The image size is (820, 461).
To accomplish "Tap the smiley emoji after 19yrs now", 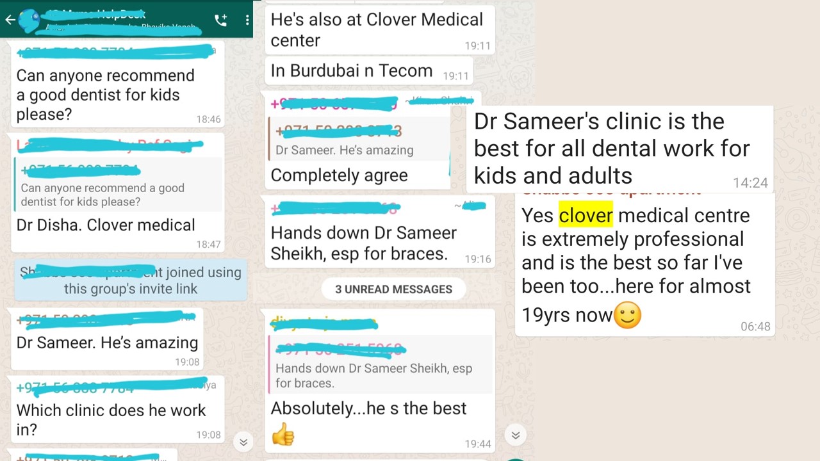I will tap(627, 315).
